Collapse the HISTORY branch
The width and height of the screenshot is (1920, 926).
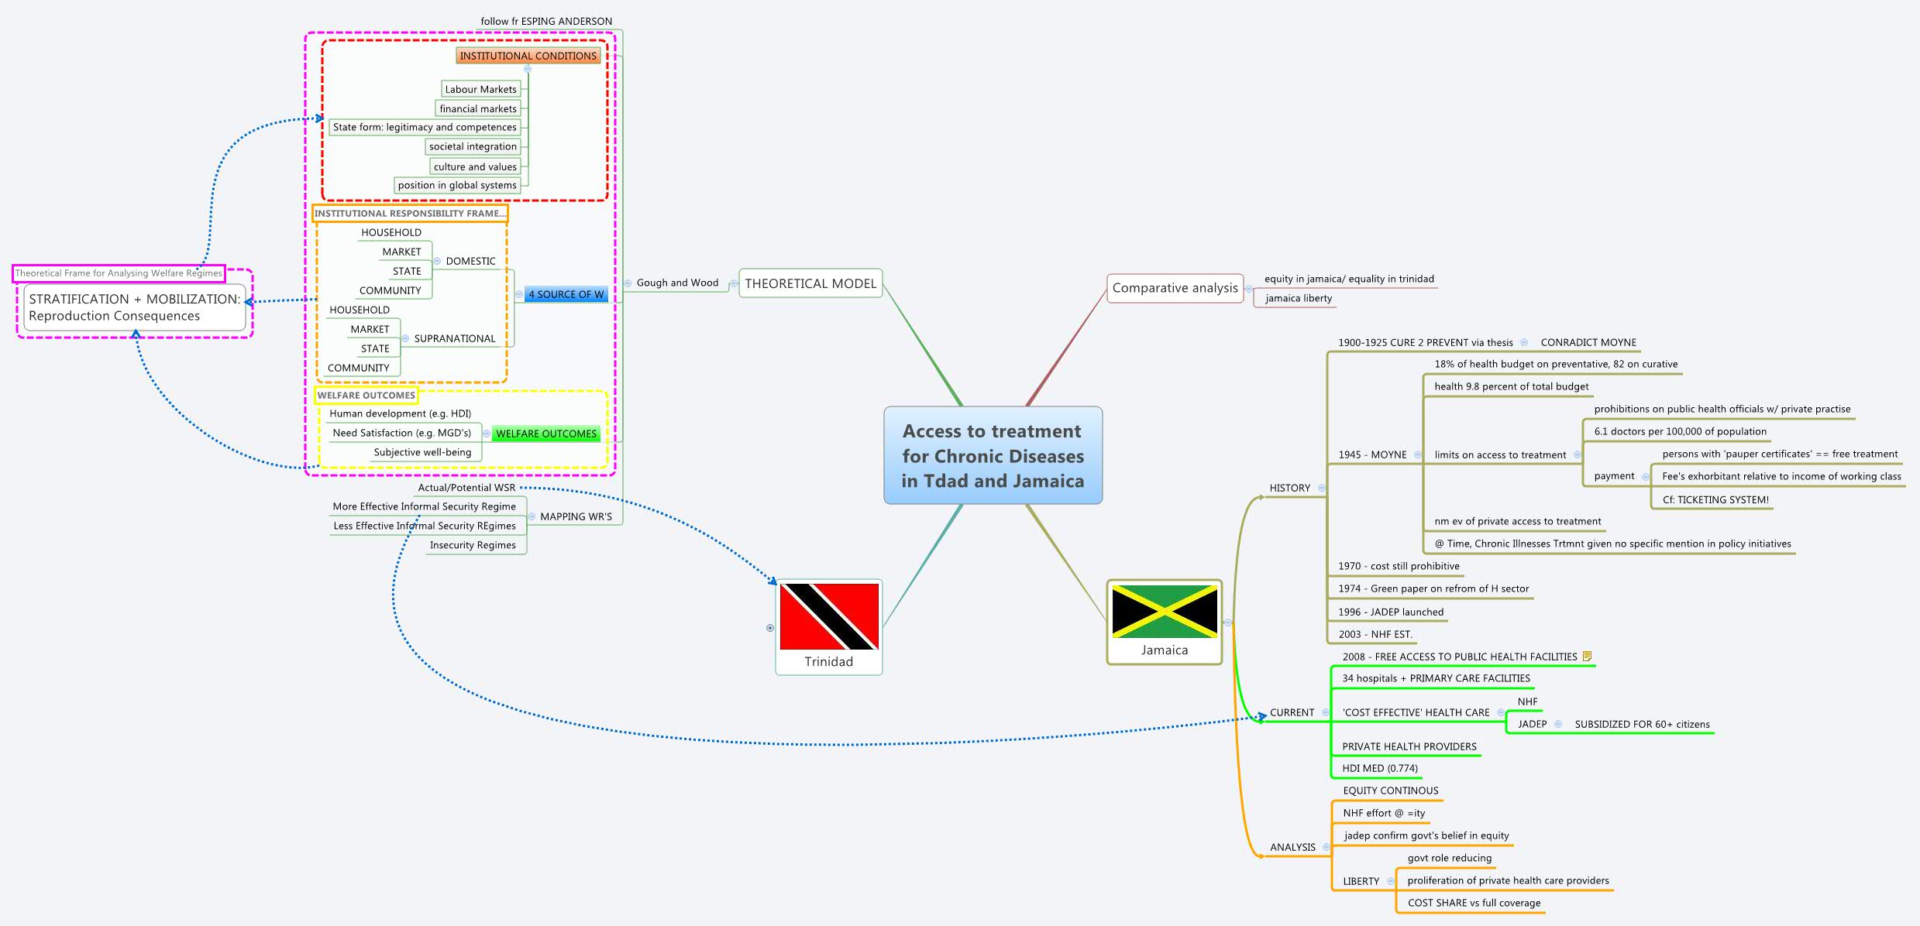(x=1320, y=488)
